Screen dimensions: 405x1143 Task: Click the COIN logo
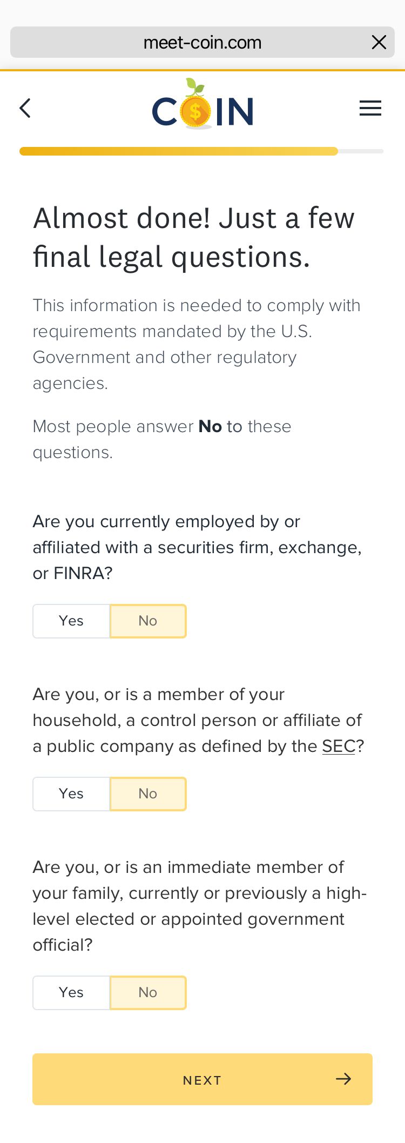[x=202, y=106]
